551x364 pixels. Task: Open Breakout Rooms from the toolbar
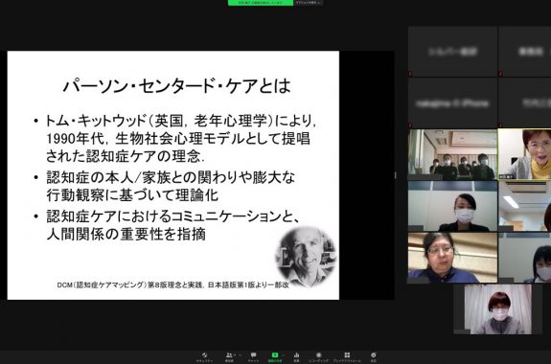coord(347,357)
